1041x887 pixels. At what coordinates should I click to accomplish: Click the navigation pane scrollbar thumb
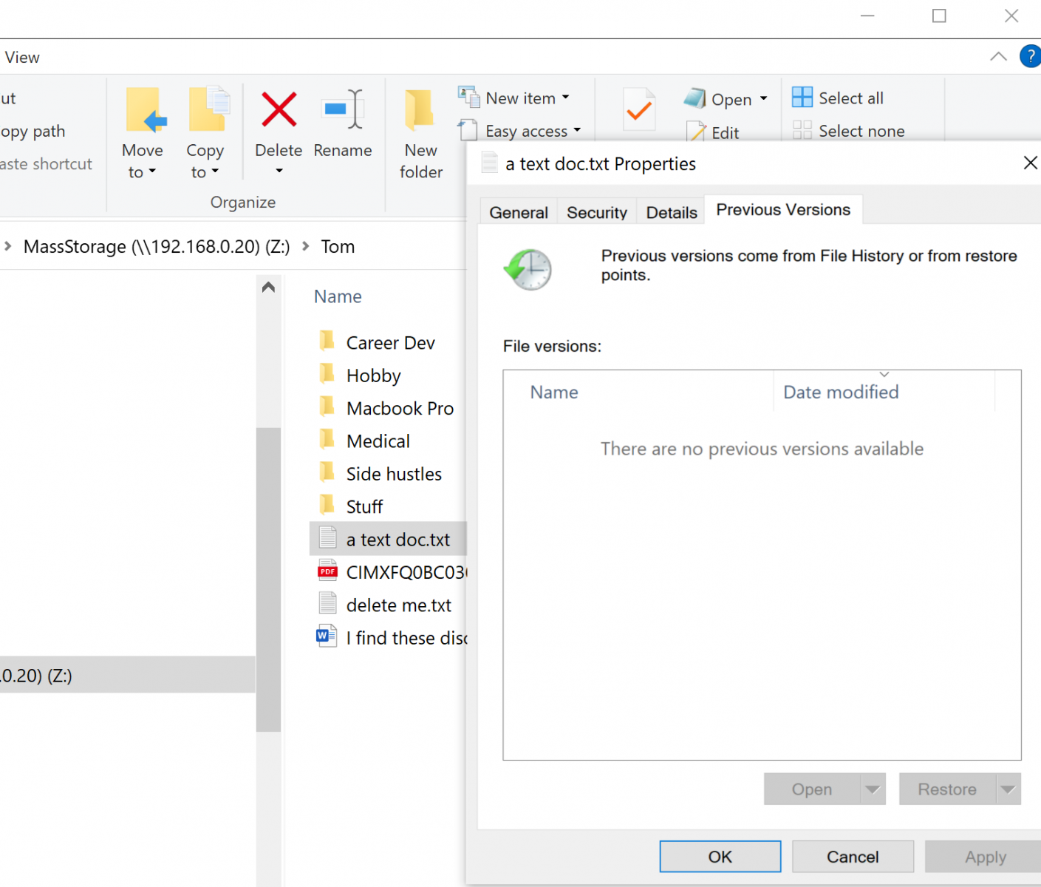point(269,579)
